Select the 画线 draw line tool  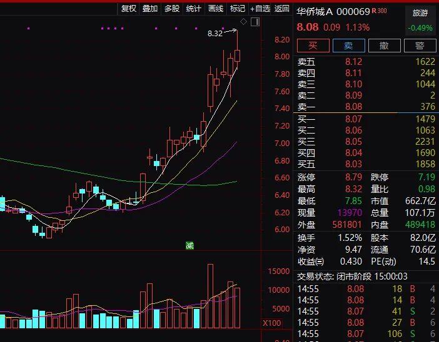click(216, 8)
